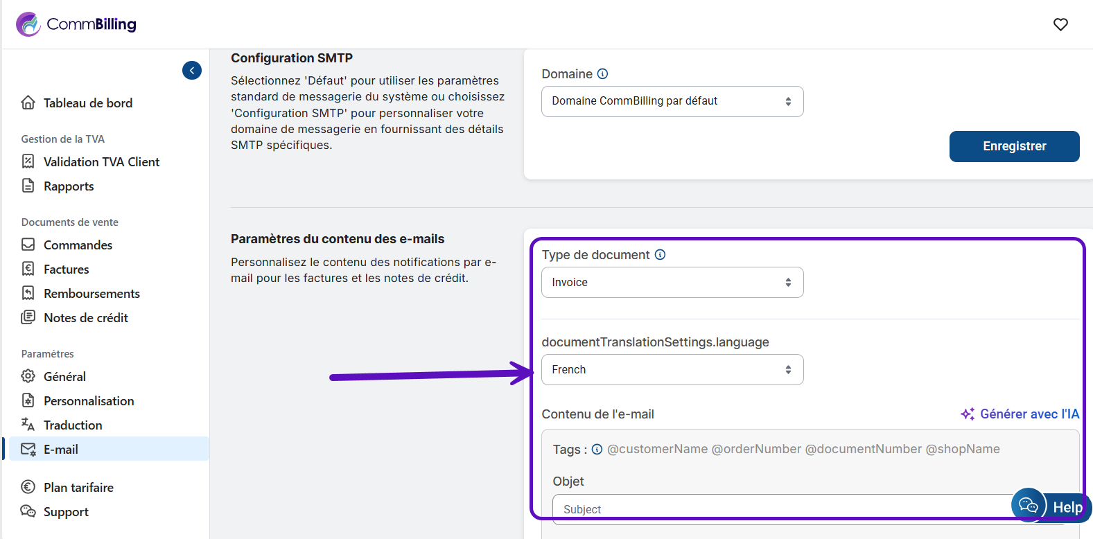Open the Domaine dropdown

tap(672, 102)
